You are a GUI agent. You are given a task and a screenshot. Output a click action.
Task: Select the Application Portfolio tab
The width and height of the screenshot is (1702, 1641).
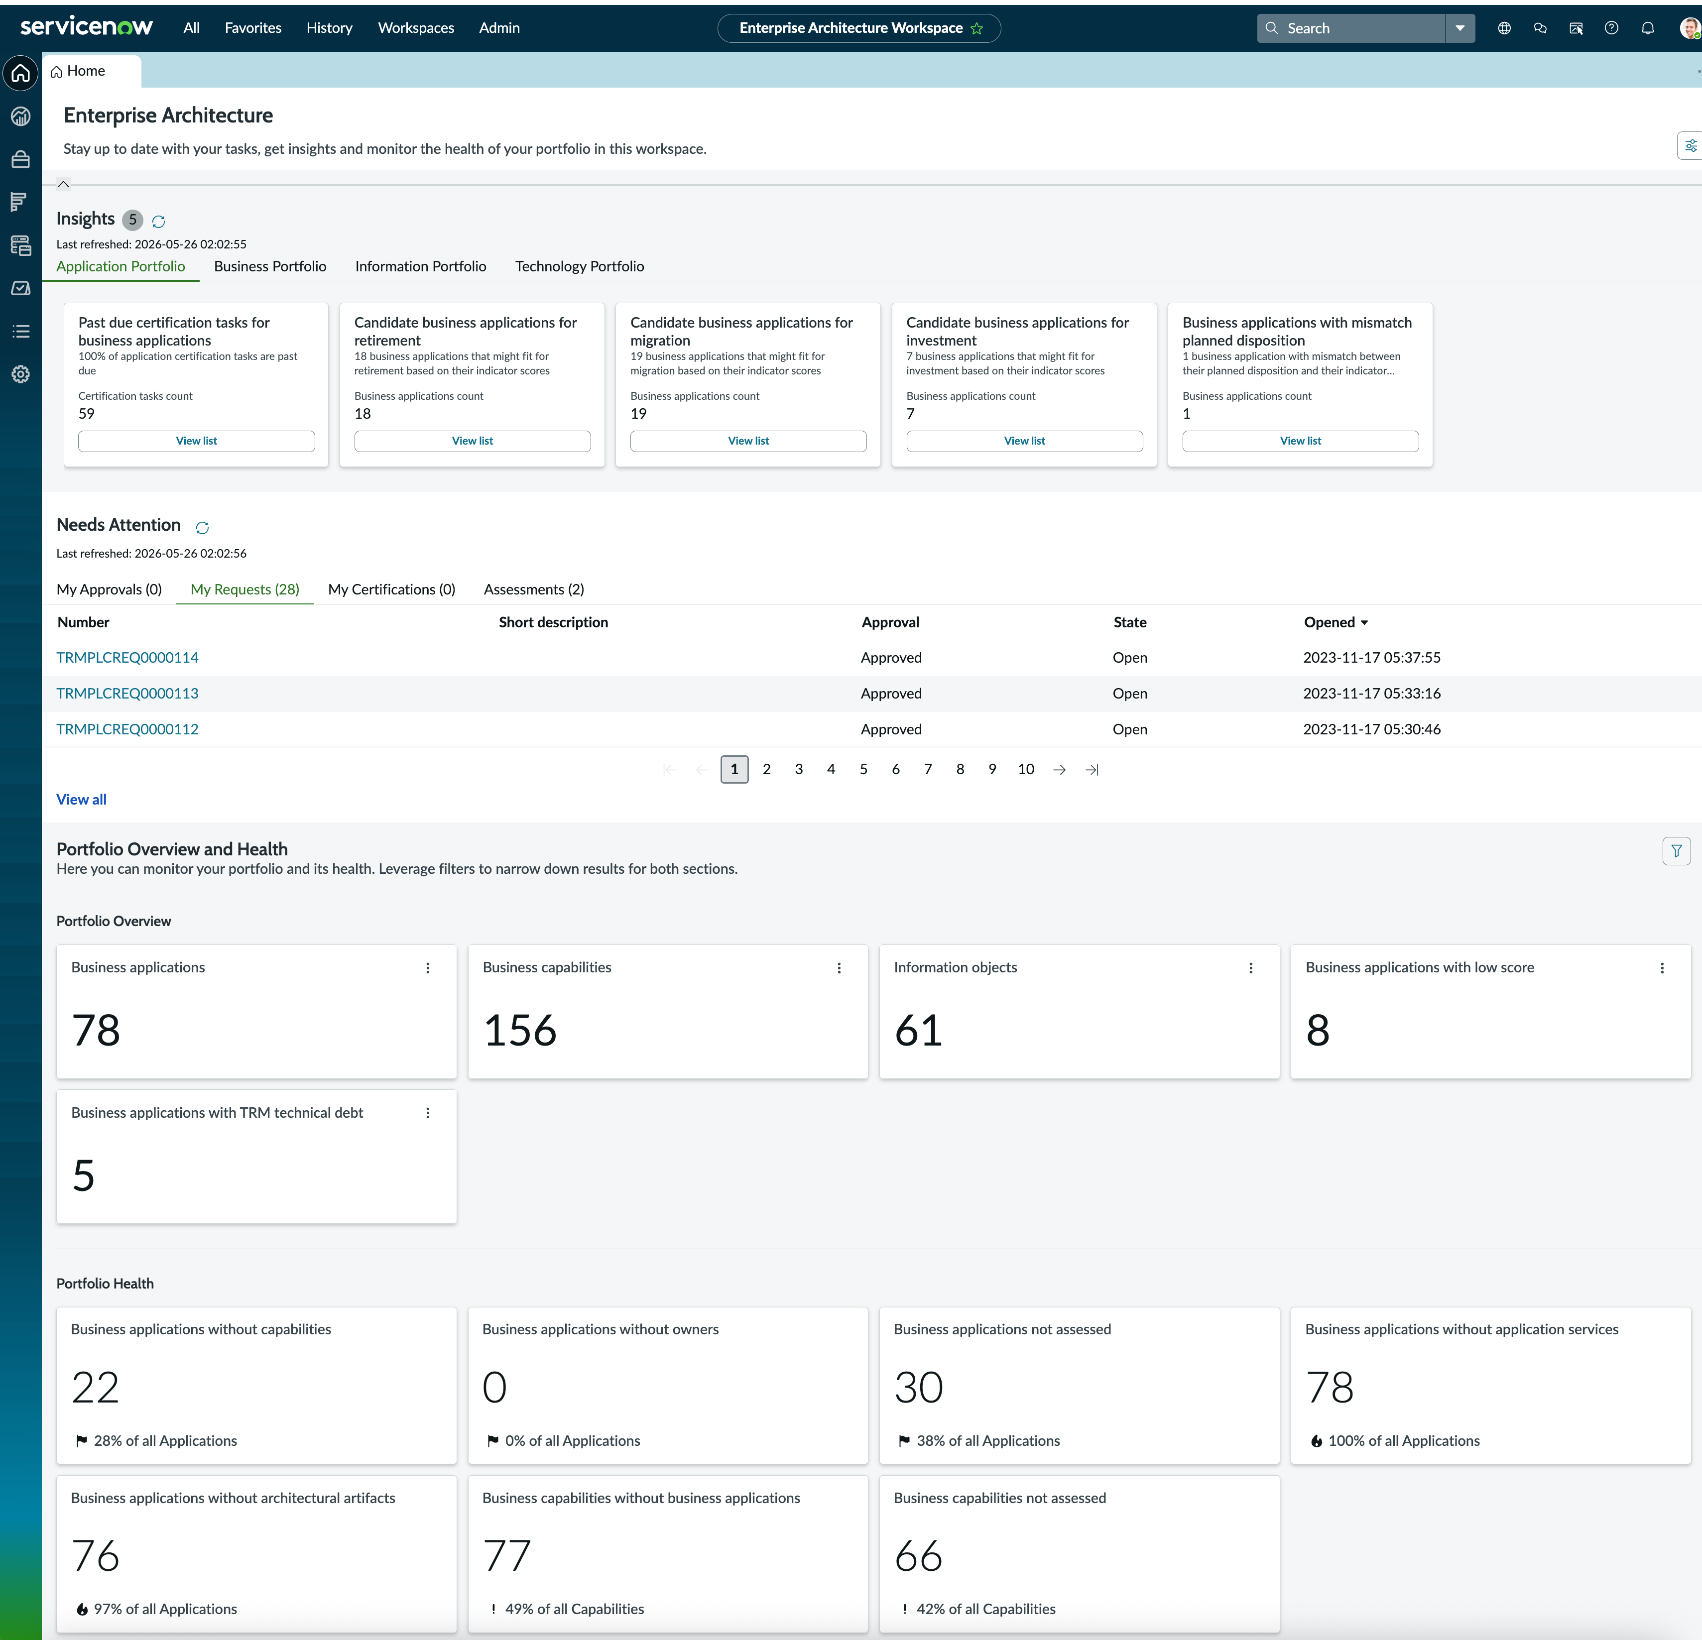click(x=121, y=266)
